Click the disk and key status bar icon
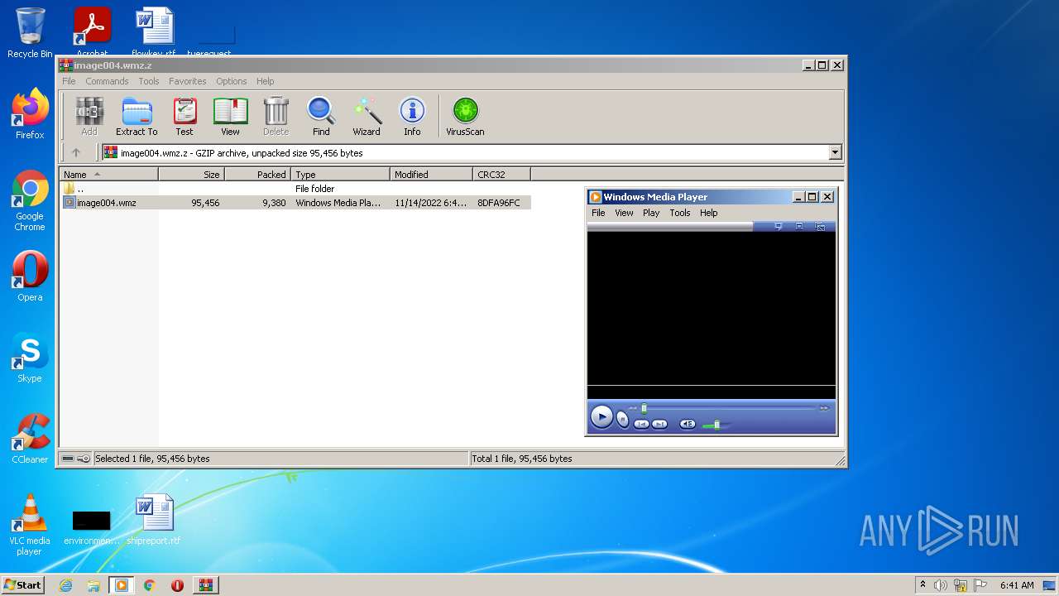The height and width of the screenshot is (596, 1059). pyautogui.click(x=76, y=459)
